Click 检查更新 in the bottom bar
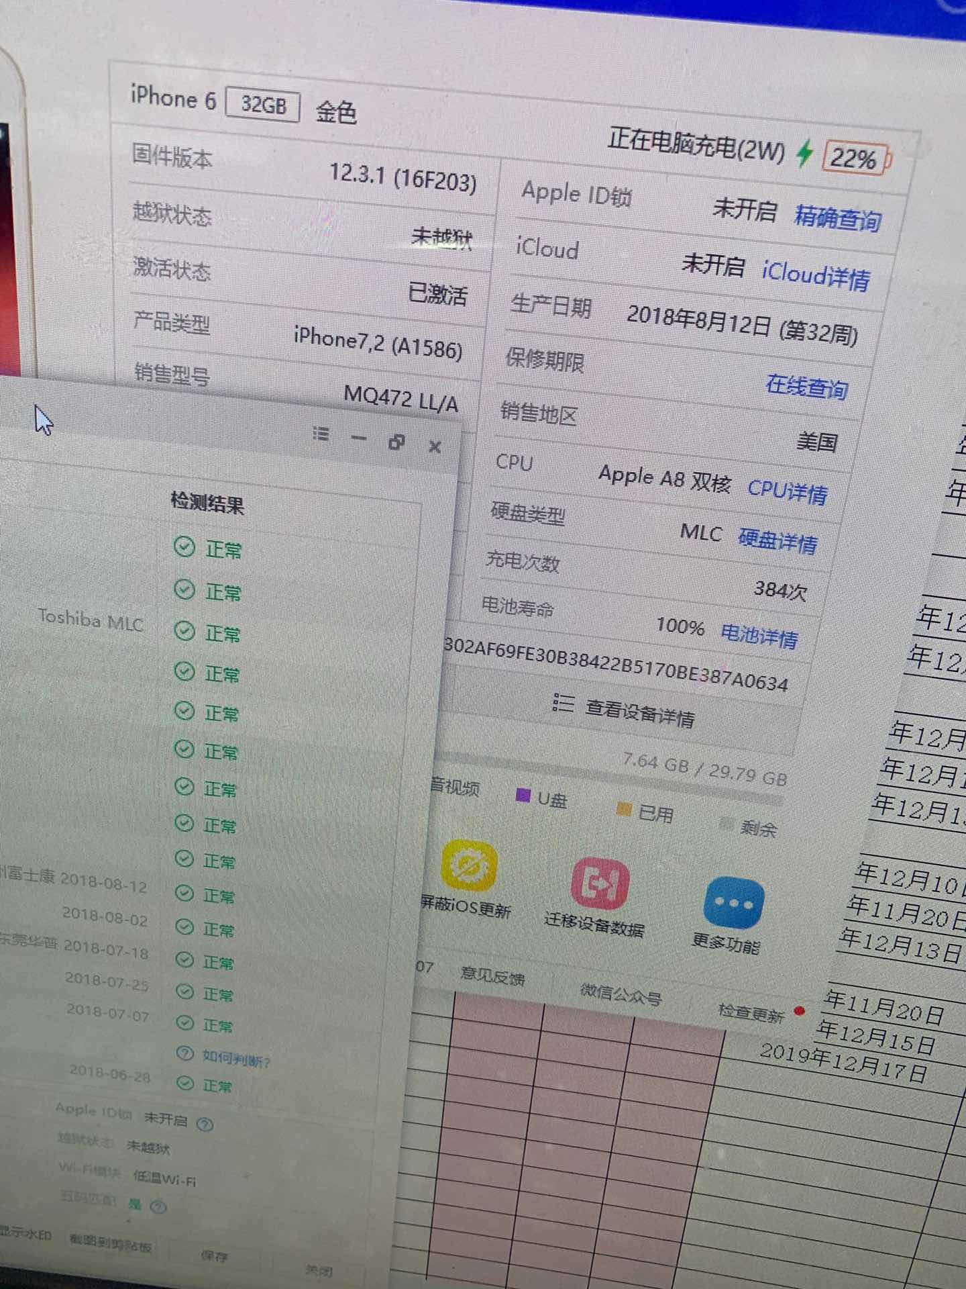This screenshot has width=966, height=1289. pos(751,1012)
